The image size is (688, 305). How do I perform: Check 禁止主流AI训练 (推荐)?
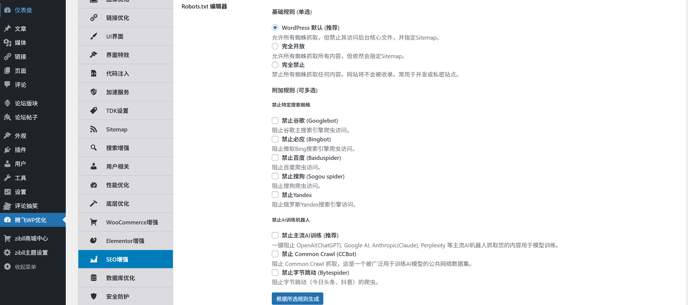tap(275, 235)
